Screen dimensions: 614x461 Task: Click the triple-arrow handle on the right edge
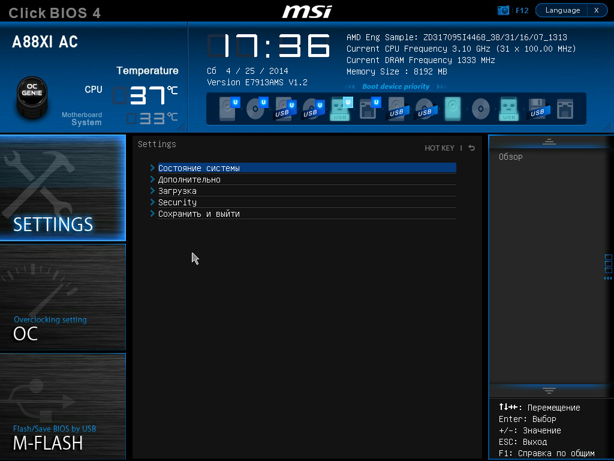tap(608, 279)
